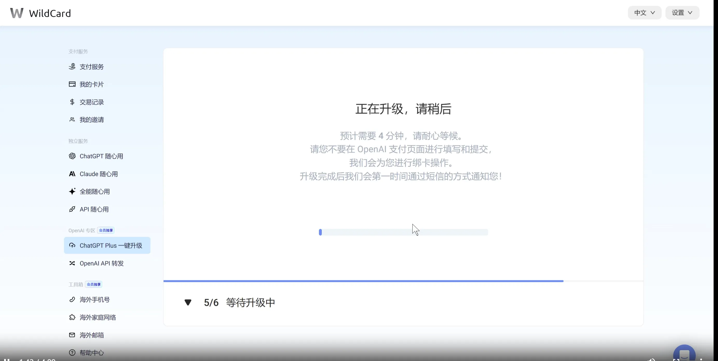Open 支付服务 sidebar item
The height and width of the screenshot is (361, 718).
pyautogui.click(x=91, y=67)
